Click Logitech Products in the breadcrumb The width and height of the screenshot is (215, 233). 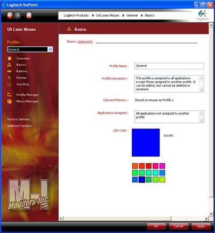[76, 16]
